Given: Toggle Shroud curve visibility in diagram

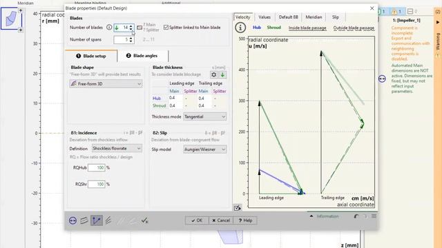Looking at the screenshot, I should (x=273, y=28).
